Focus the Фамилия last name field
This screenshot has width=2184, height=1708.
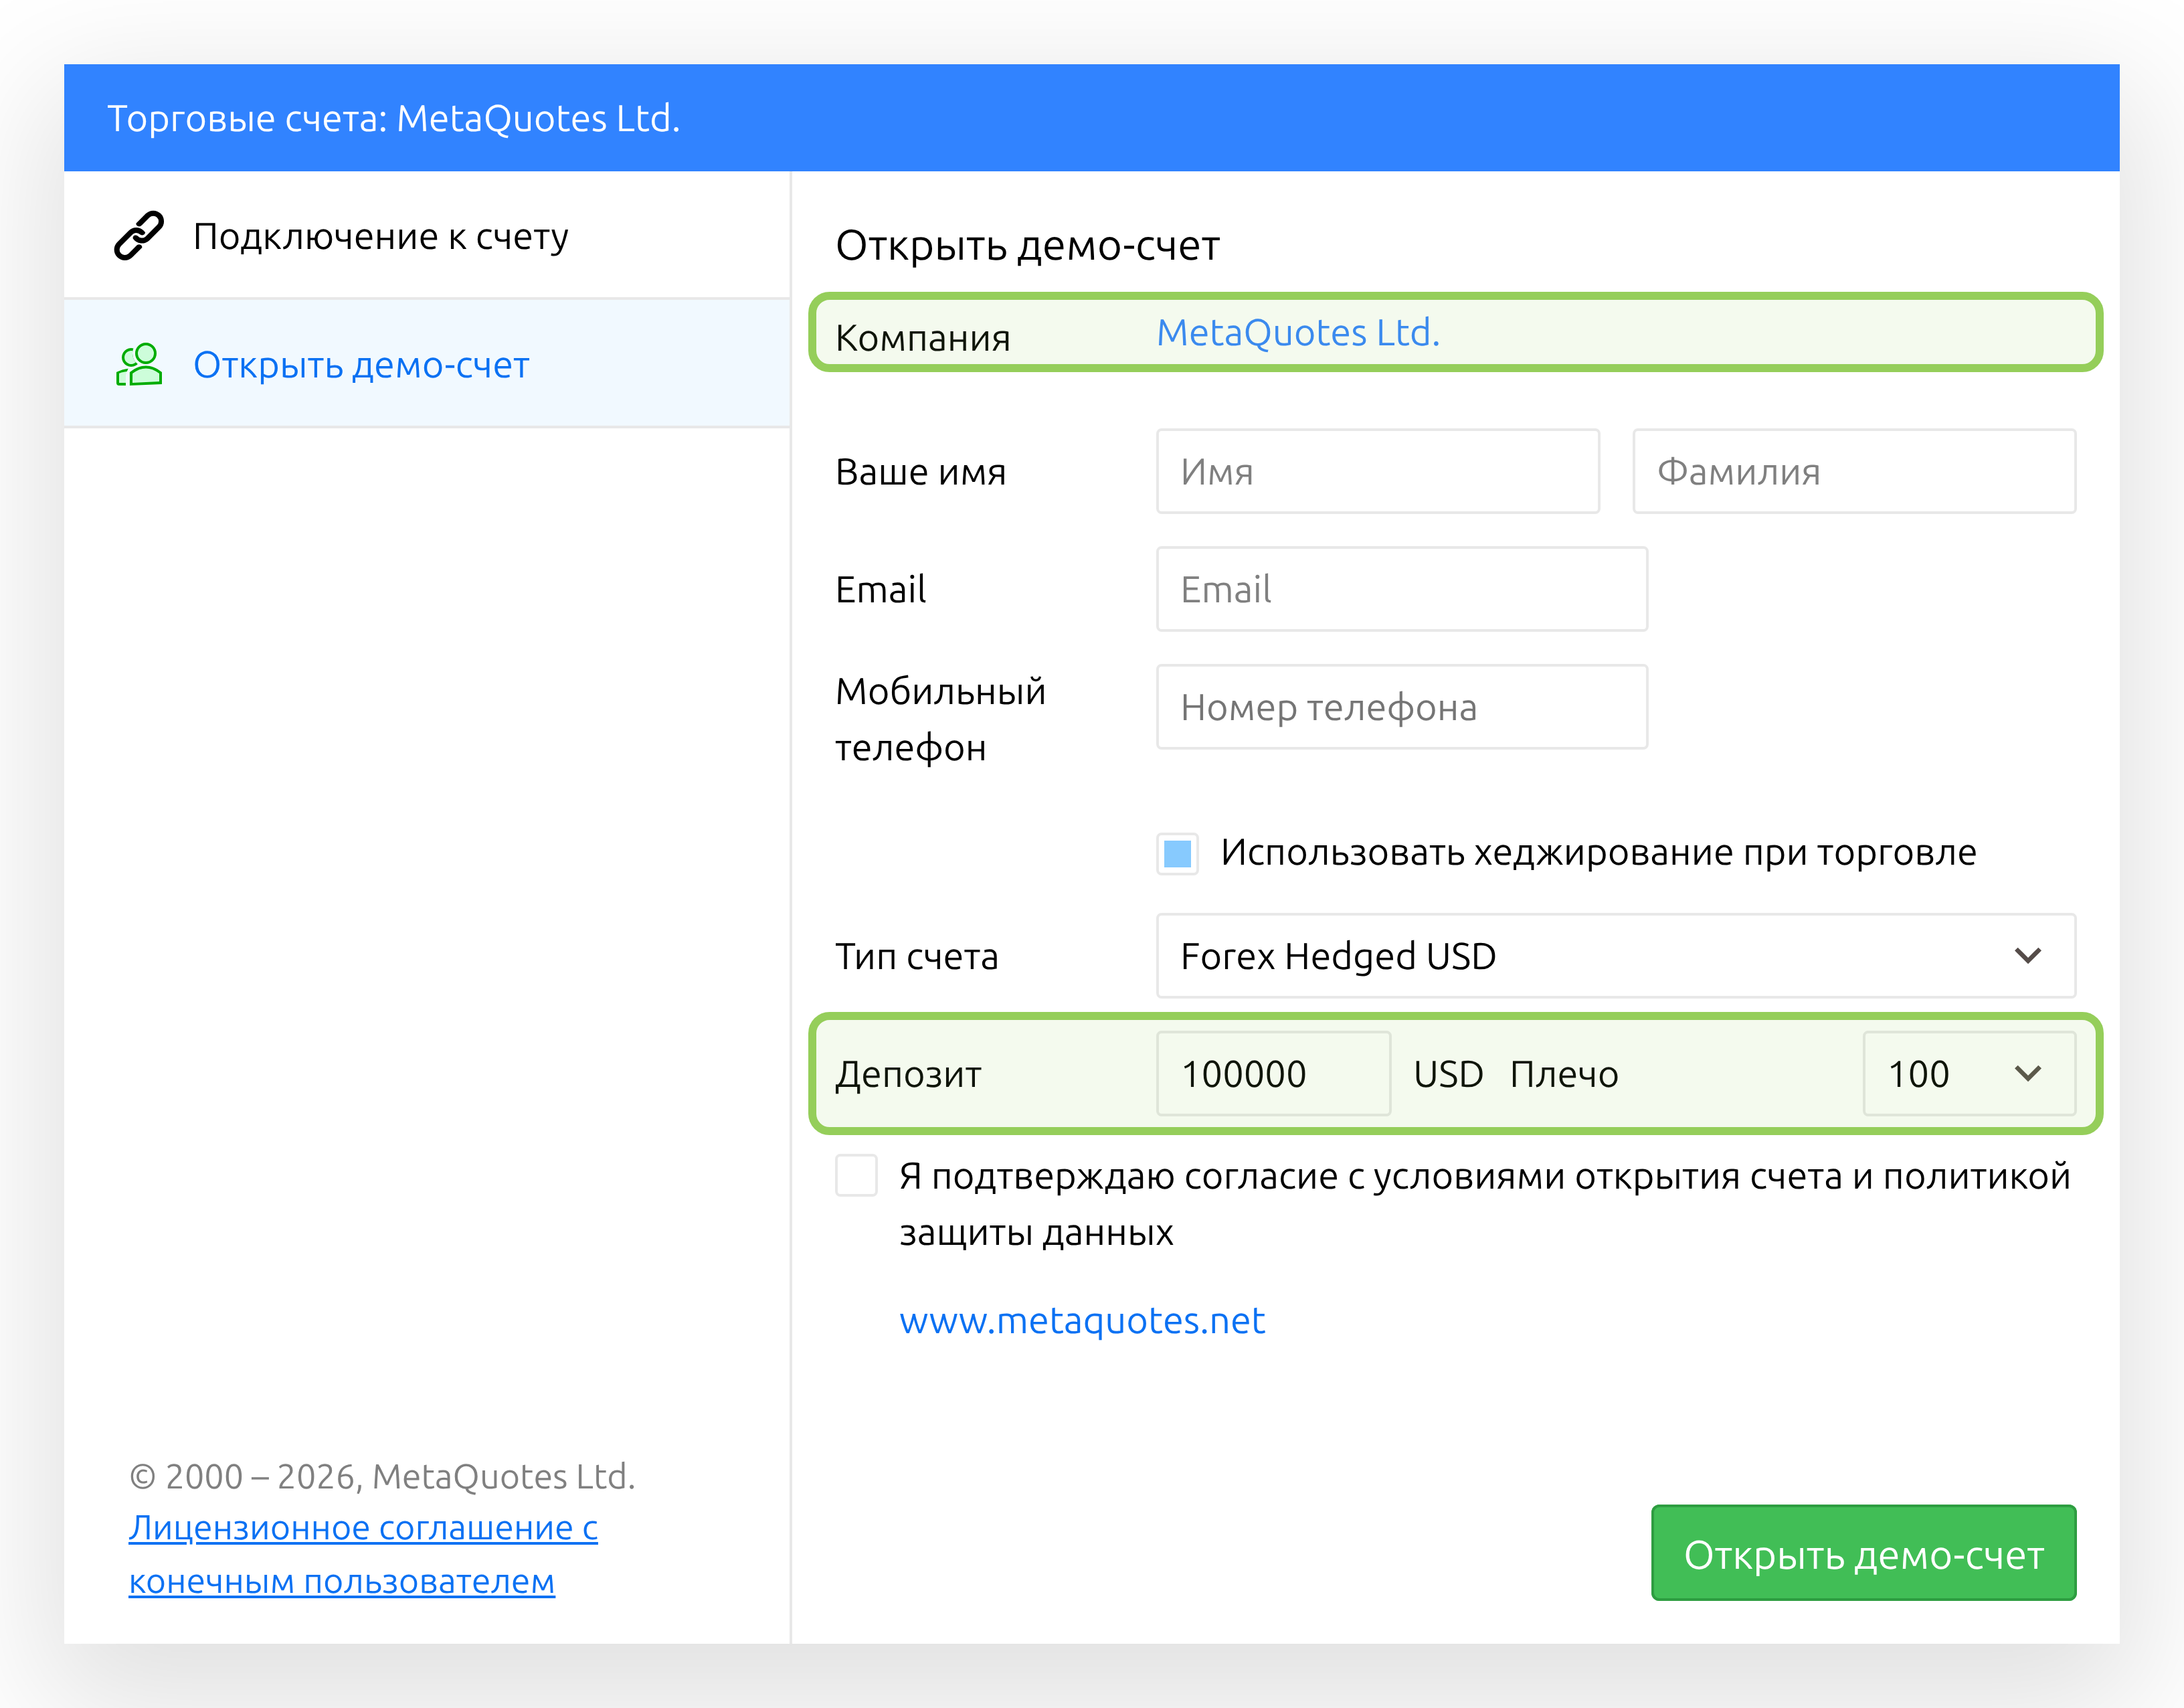tap(1854, 472)
